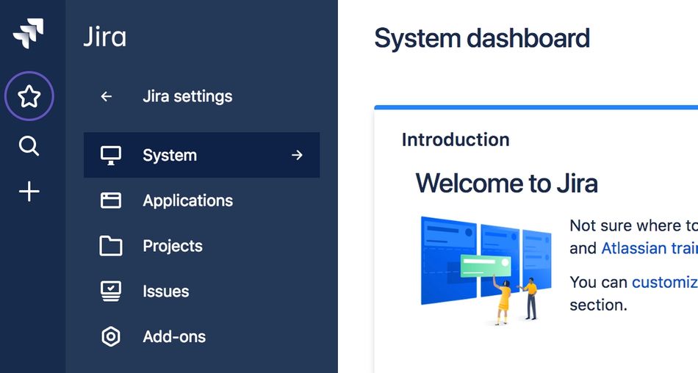698x373 pixels.
Task: Create new item with plus icon
Action: pyautogui.click(x=29, y=192)
